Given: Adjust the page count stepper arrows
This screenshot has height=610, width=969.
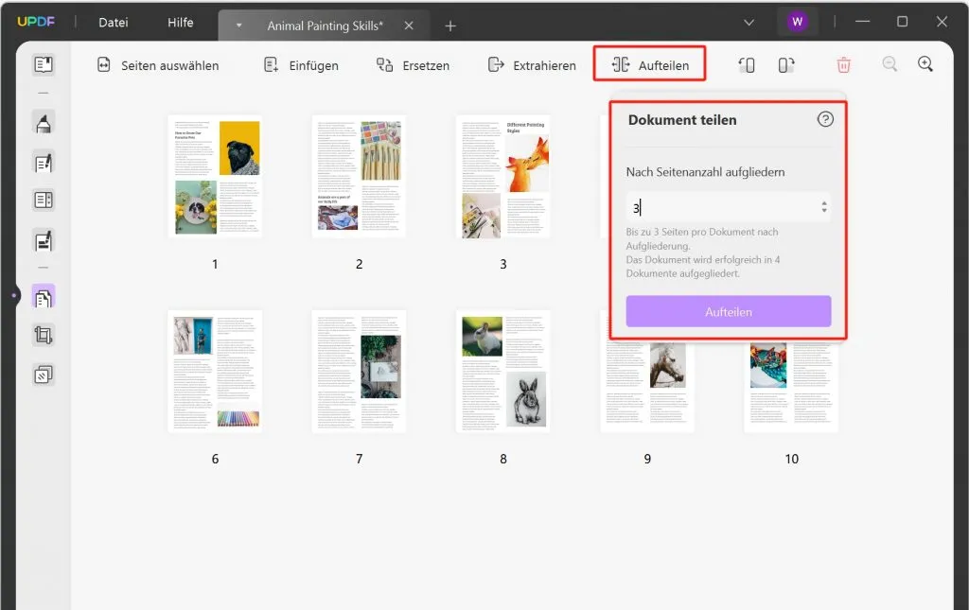Looking at the screenshot, I should 824,207.
